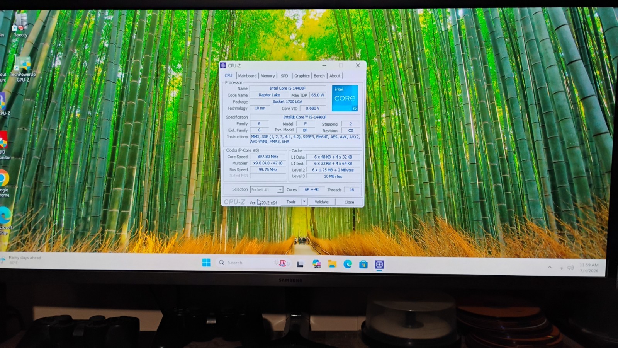Open the Socket #1 selection dropdown
Screen dimensions: 618x348
(267, 189)
